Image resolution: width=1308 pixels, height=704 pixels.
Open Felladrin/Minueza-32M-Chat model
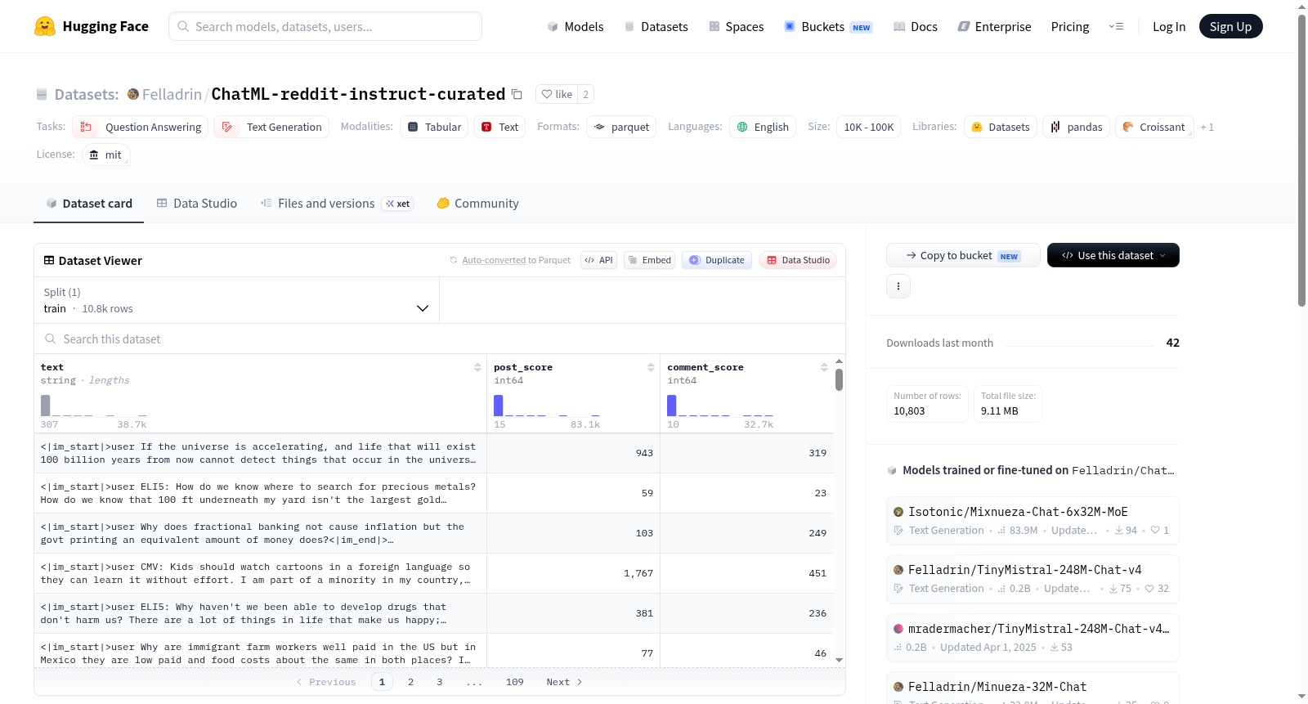(x=1033, y=688)
